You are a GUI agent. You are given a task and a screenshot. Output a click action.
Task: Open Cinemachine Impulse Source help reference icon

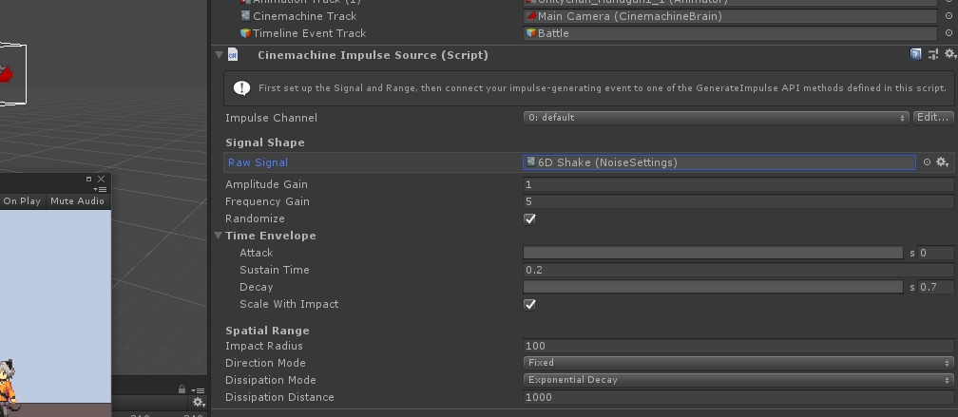click(x=915, y=54)
